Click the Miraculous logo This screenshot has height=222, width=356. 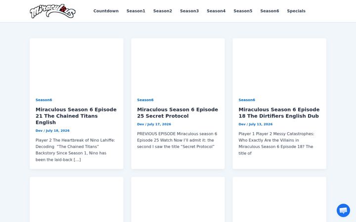[x=53, y=11]
